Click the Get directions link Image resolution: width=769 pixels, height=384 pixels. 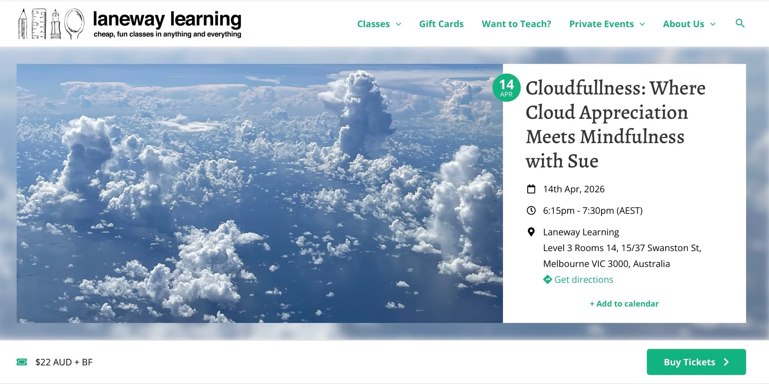(584, 279)
